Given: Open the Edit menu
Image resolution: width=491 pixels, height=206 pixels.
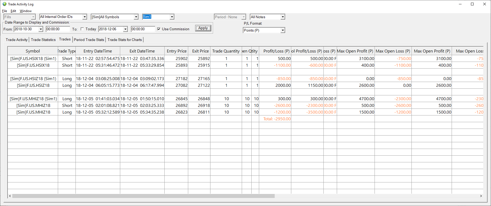Looking at the screenshot, I should tap(13, 11).
